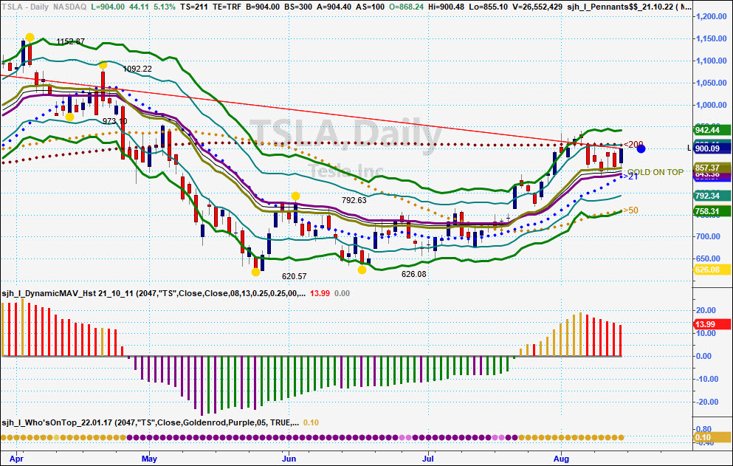733x466 pixels.
Task: Click the yellow dot left of the 626.08 chart label
Action: (x=362, y=270)
